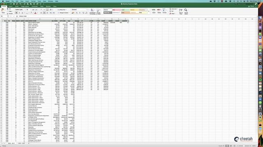Viewport: 263px width, 147px height.
Task: Switch to Normal view in status bar
Action: (227, 146)
